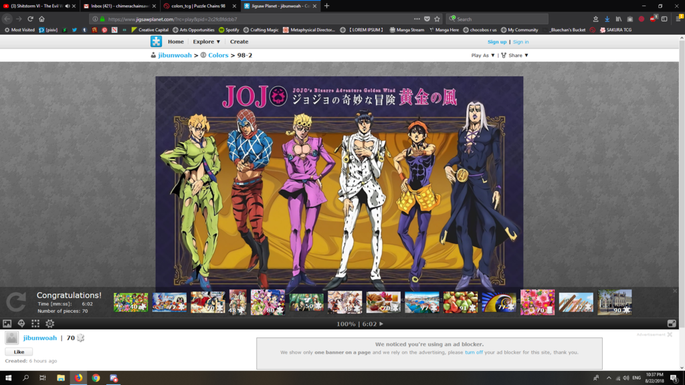This screenshot has height=385, width=685.
Task: Expand the Explore menu
Action: click(x=207, y=41)
